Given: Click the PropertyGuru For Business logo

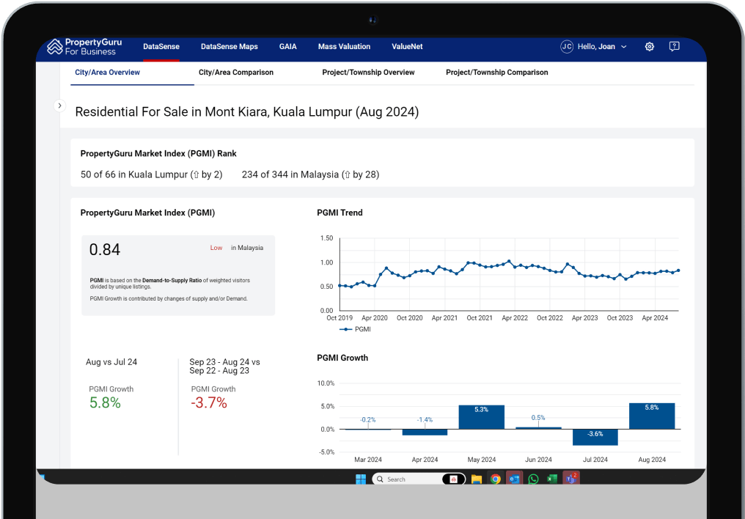Looking at the screenshot, I should (84, 46).
